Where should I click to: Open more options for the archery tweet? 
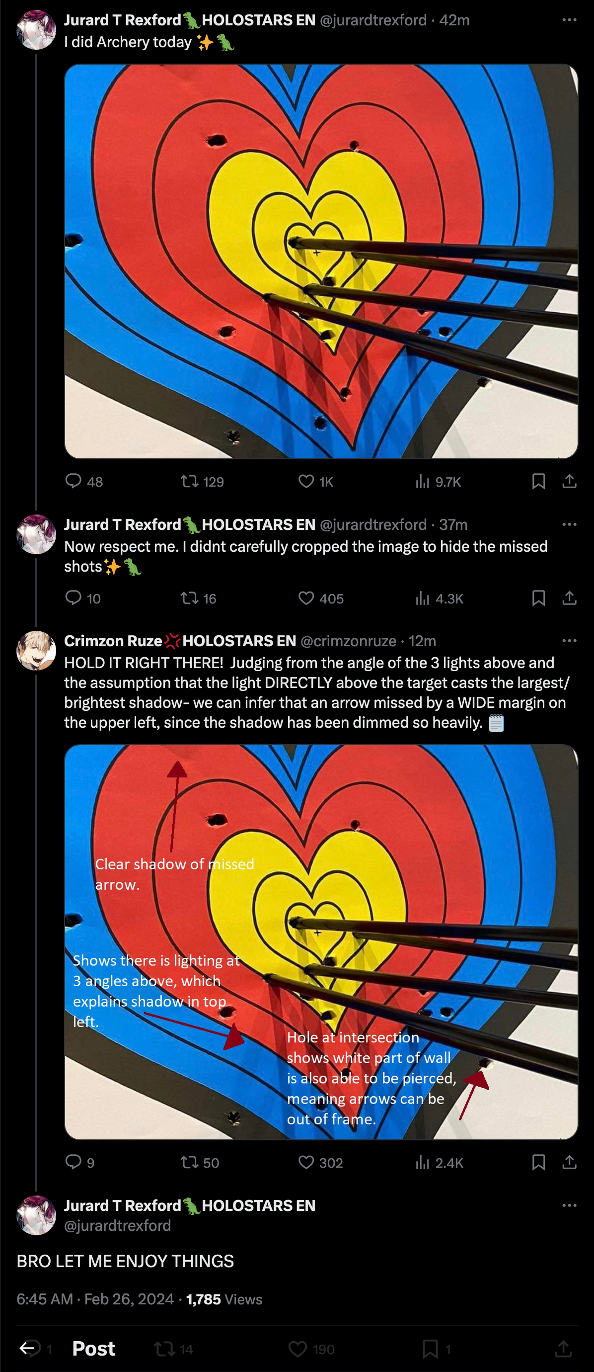[x=569, y=20]
